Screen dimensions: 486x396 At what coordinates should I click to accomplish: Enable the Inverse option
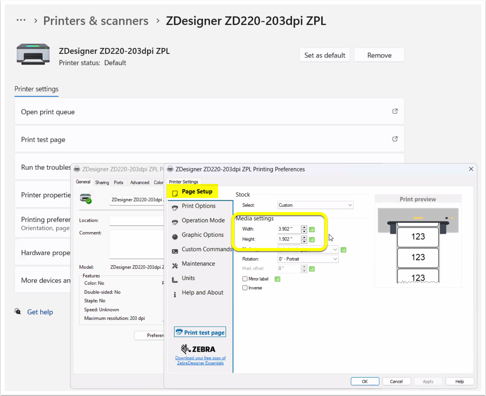[x=245, y=288]
